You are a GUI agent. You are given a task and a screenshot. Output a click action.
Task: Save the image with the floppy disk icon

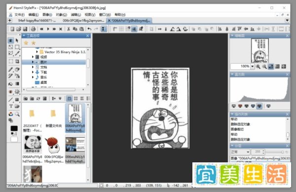(25, 29)
